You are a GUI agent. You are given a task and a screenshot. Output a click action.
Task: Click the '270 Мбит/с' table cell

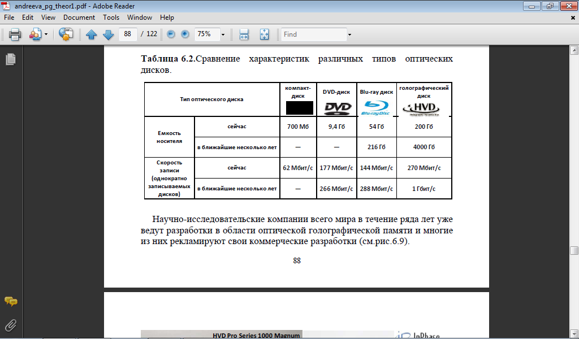pyautogui.click(x=424, y=168)
